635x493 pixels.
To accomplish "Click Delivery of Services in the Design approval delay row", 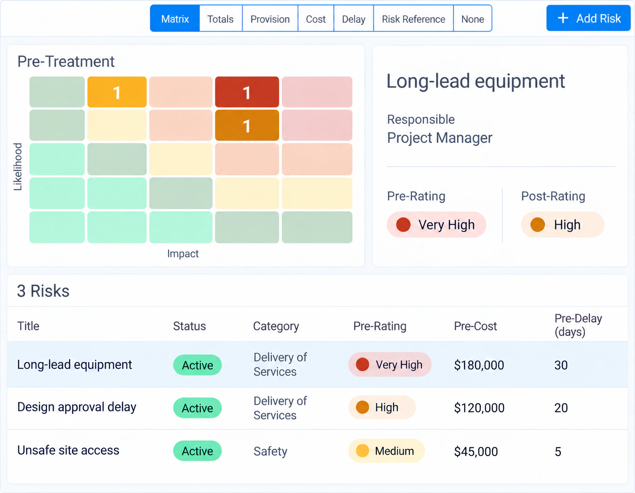I will [280, 408].
